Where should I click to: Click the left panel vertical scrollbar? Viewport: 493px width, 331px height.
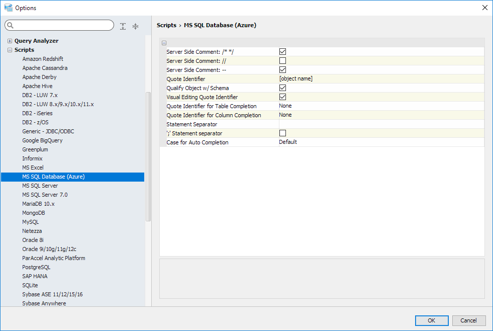[x=148, y=156]
